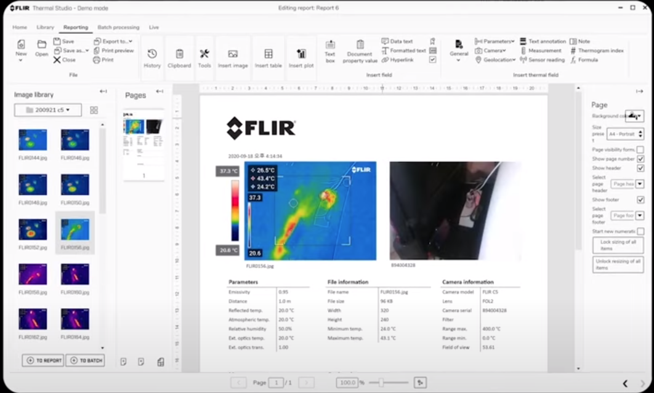Viewport: 654px width, 393px height.
Task: Click the Insert image icon
Action: [233, 54]
